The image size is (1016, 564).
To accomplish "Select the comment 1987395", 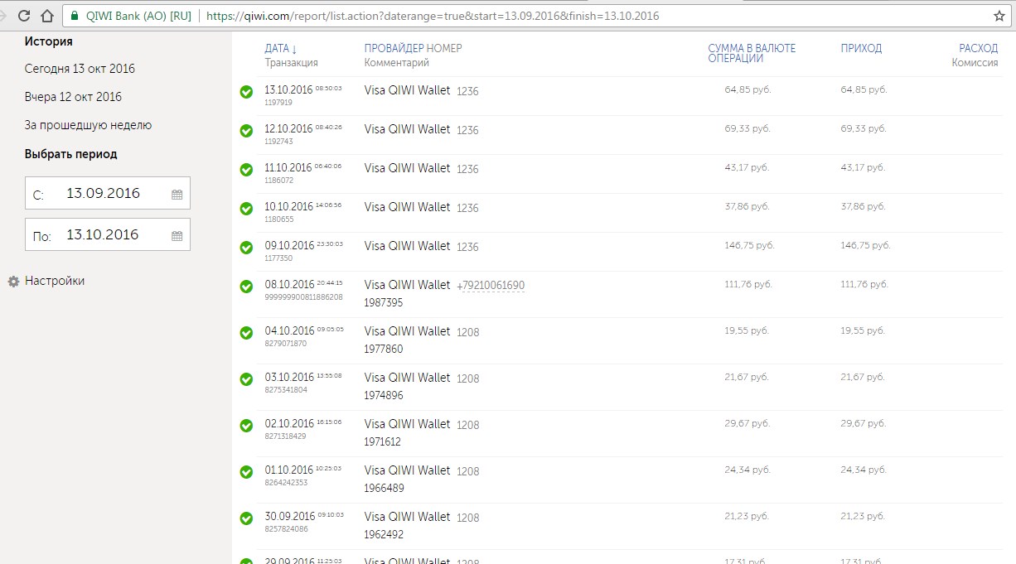I will [x=384, y=303].
